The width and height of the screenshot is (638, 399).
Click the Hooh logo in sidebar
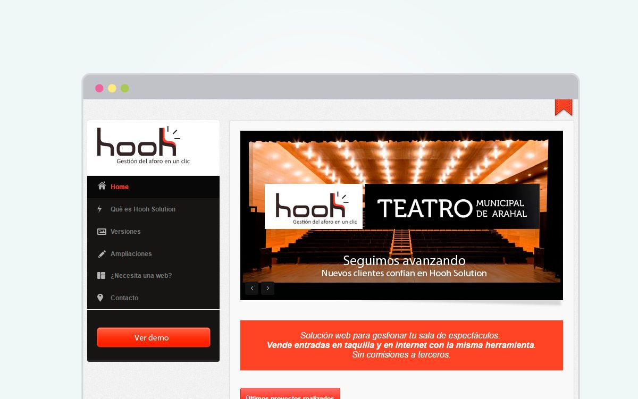tap(144, 145)
